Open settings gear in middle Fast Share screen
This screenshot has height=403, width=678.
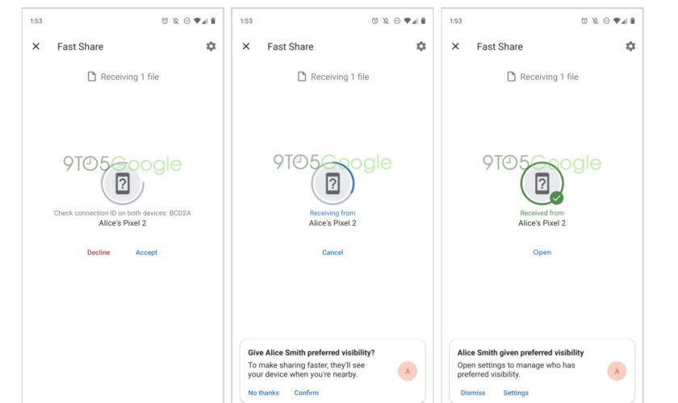tap(421, 47)
